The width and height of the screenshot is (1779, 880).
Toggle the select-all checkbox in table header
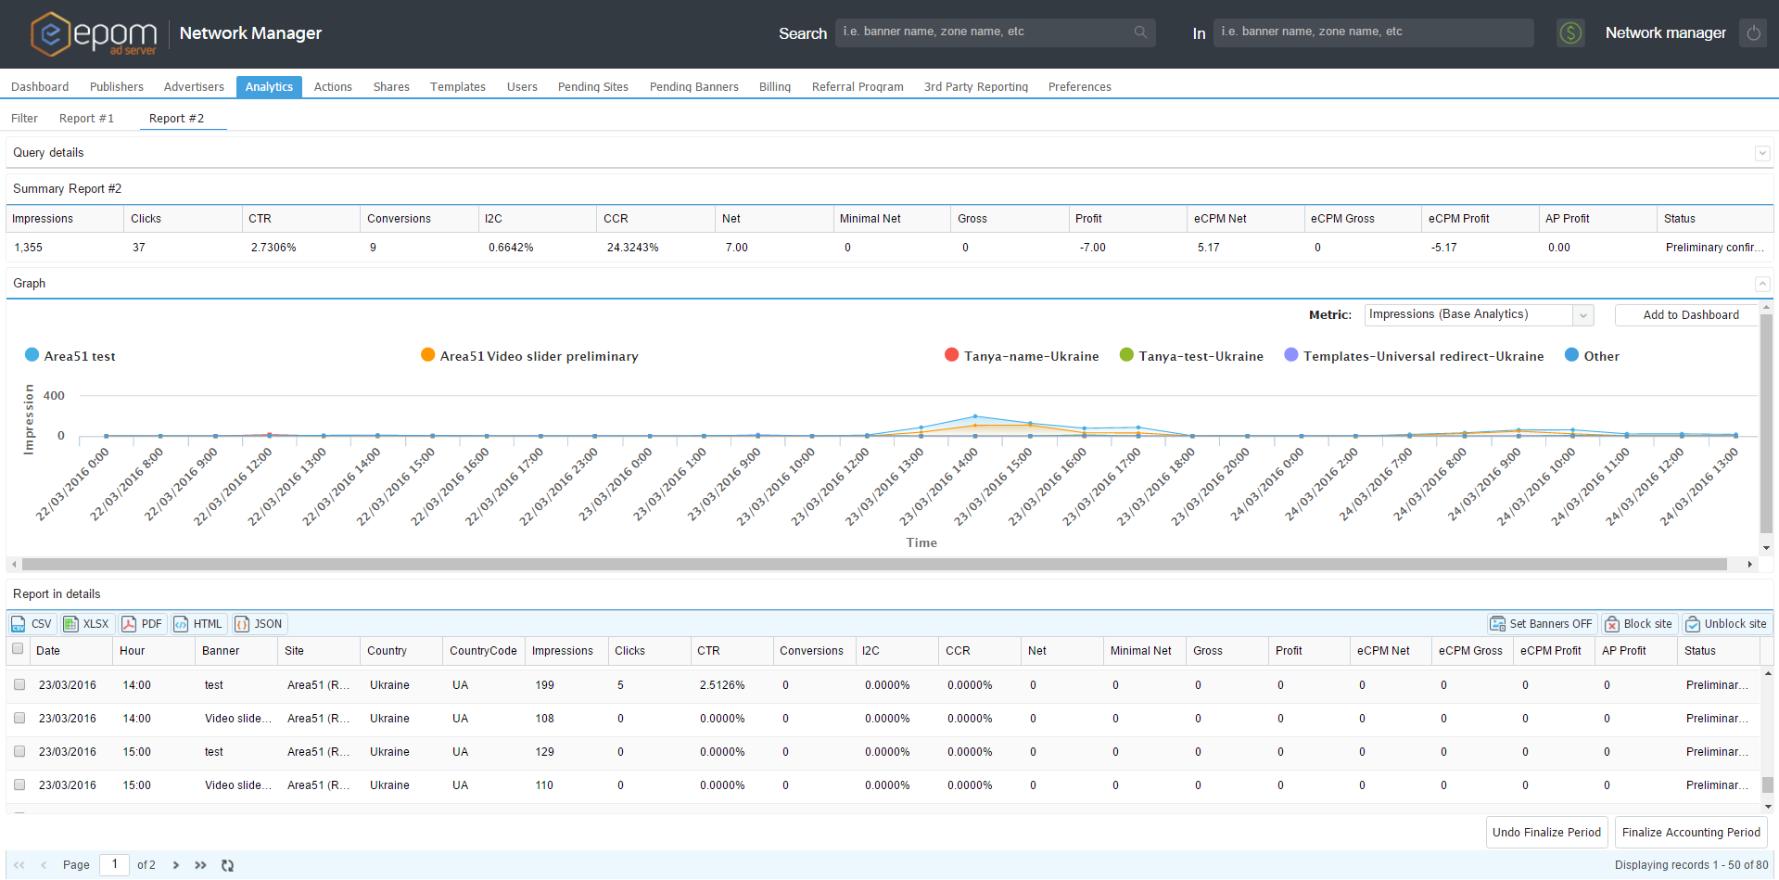click(18, 649)
